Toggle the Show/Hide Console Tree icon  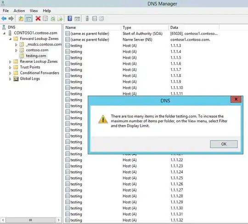pyautogui.click(x=28, y=19)
